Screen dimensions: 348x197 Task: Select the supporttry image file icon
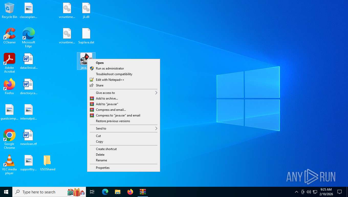point(28,163)
